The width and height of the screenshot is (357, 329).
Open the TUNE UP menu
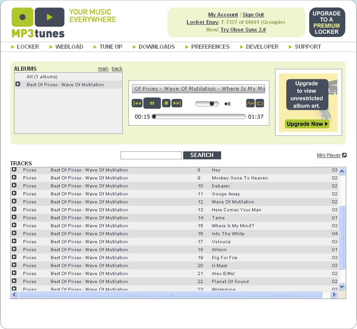click(x=111, y=47)
